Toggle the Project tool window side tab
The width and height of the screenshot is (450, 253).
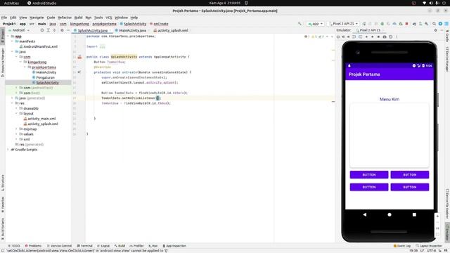point(3,36)
